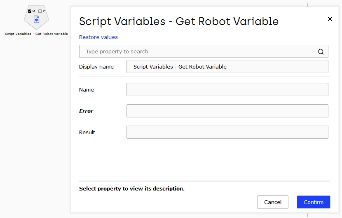Click the Result input field
Image resolution: width=342 pixels, height=218 pixels.
227,132
